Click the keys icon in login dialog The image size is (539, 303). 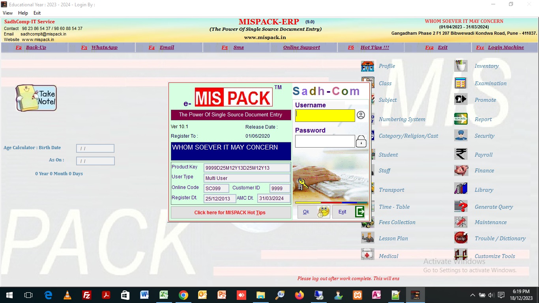tap(303, 184)
